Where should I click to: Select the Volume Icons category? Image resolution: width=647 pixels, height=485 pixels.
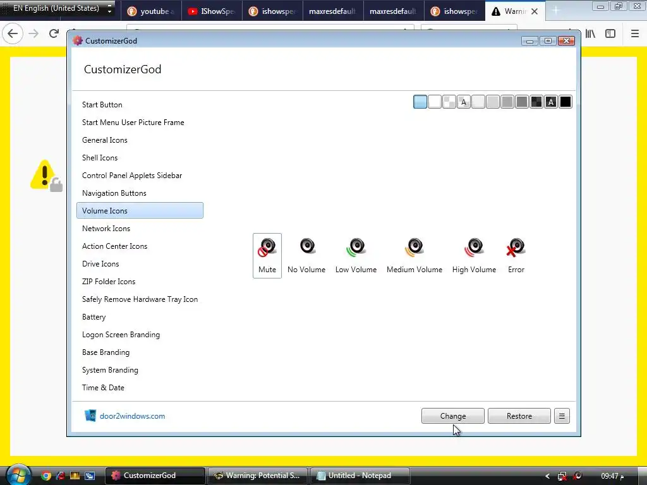140,210
